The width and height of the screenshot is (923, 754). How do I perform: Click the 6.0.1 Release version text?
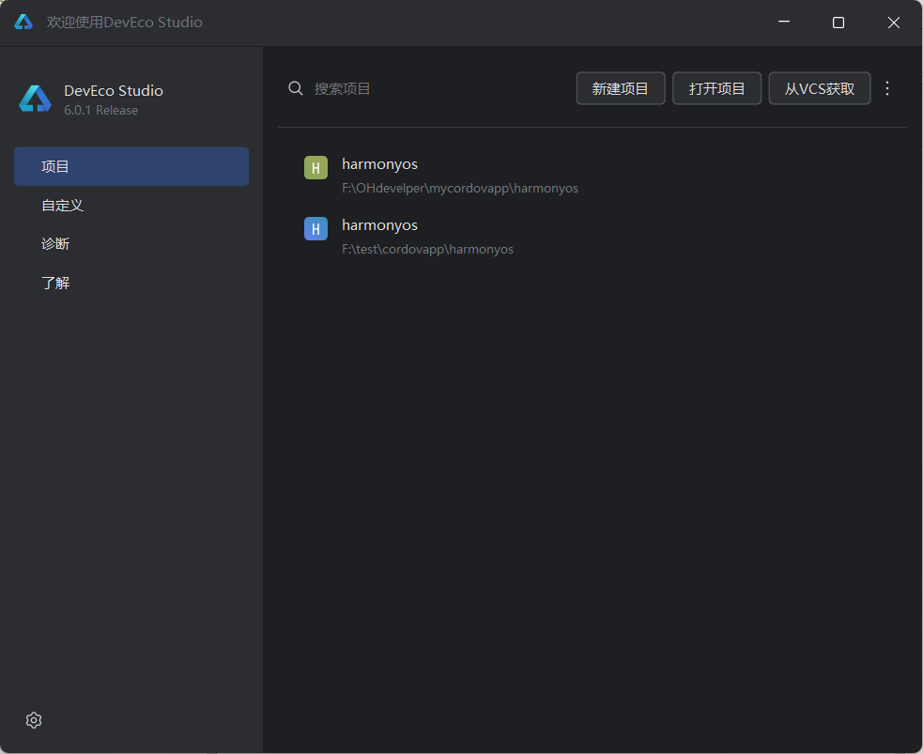(100, 111)
